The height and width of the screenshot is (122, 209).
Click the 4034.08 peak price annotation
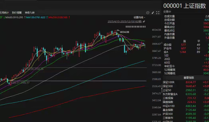click(125, 32)
